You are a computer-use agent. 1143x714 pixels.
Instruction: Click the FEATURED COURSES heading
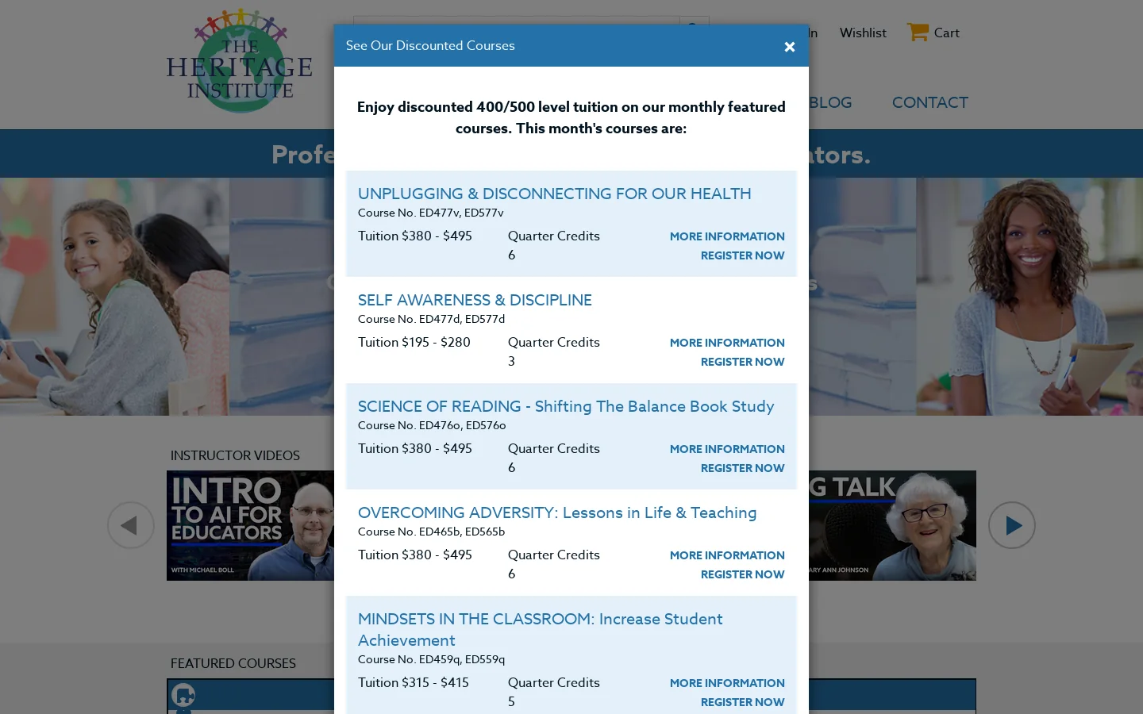tap(233, 663)
